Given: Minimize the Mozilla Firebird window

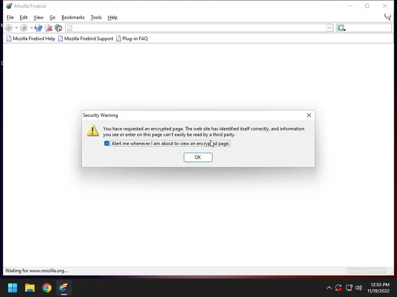Looking at the screenshot, I should 350,6.
